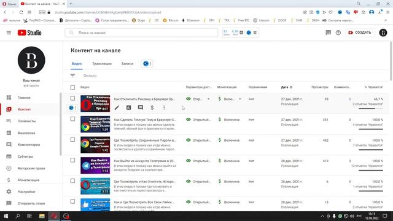Click Отправить отзыв in the sidebar
The width and height of the screenshot is (393, 221).
pos(31,203)
